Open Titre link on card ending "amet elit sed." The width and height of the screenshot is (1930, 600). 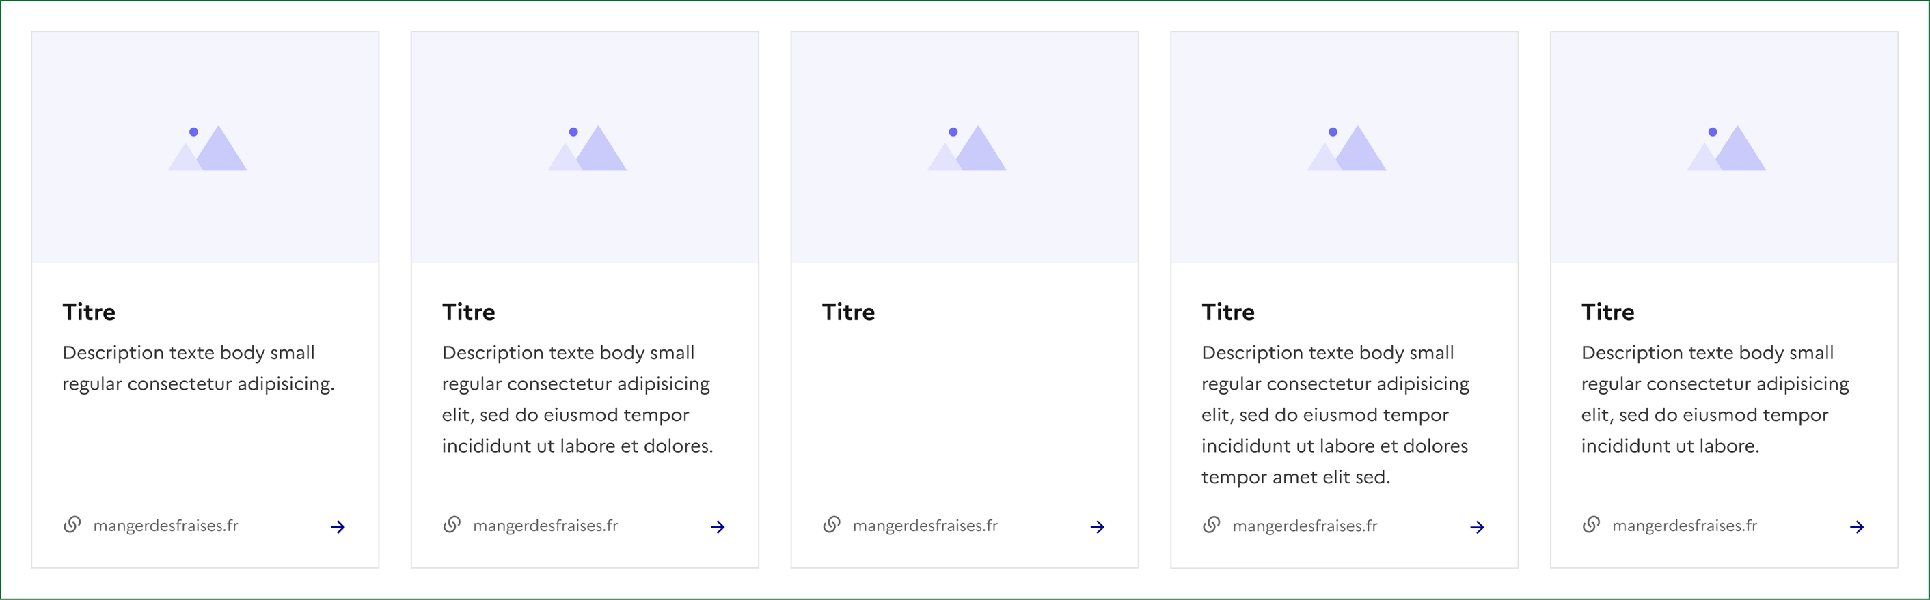[x=1228, y=312]
